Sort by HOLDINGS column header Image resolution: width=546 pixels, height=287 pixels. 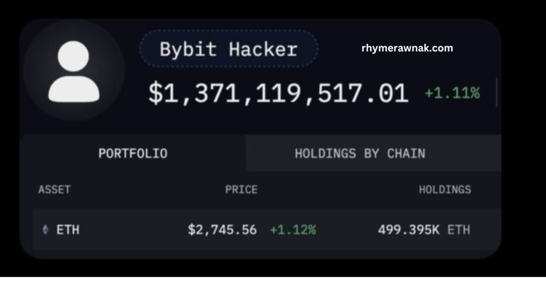click(x=445, y=189)
